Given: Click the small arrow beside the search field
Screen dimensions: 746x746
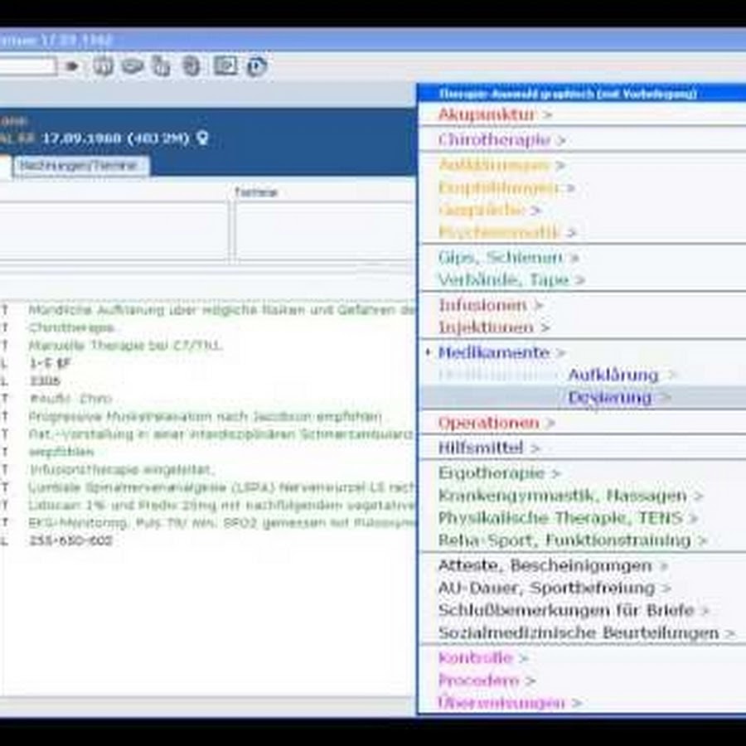Looking at the screenshot, I should tap(72, 66).
